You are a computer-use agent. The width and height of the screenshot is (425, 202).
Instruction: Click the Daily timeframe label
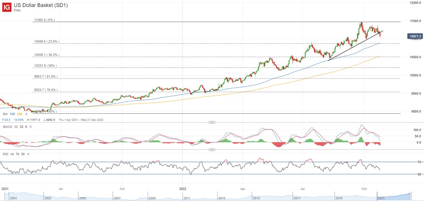[18, 10]
